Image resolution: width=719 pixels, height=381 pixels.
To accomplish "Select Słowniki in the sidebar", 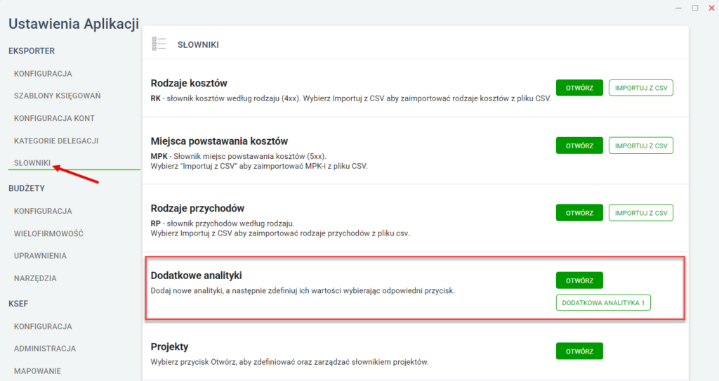I will click(x=32, y=163).
